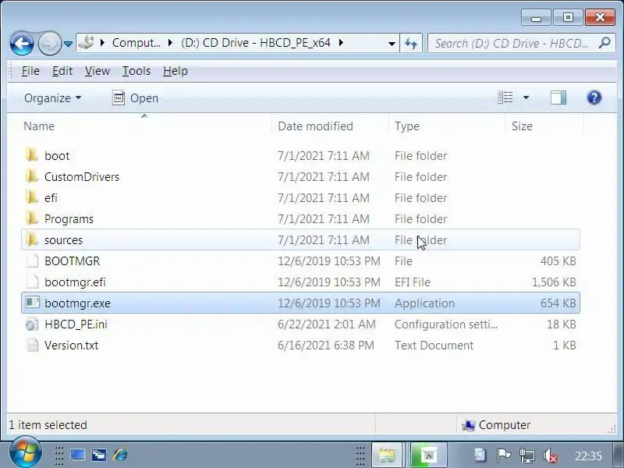
Task: Open the address bar history dropdown
Action: point(392,44)
